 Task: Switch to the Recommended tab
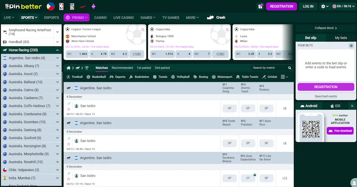click(122, 68)
